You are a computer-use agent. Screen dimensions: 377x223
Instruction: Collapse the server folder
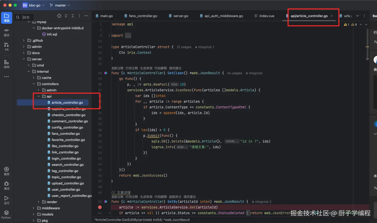click(x=24, y=59)
